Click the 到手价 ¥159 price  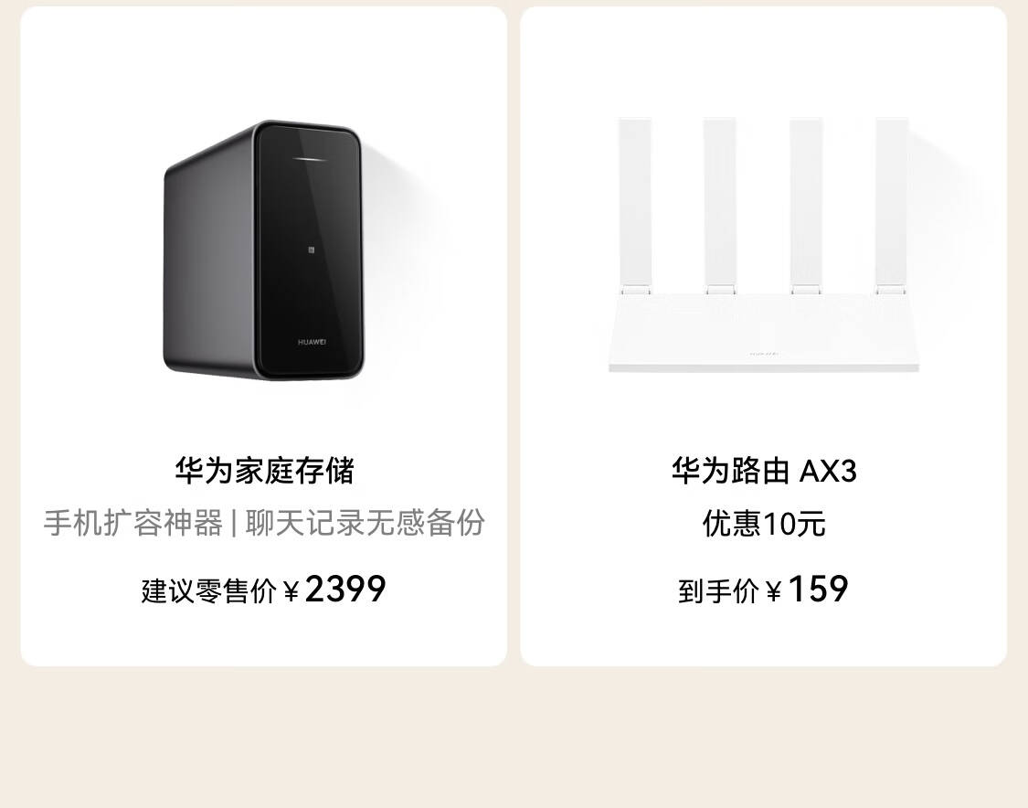pyautogui.click(x=763, y=589)
